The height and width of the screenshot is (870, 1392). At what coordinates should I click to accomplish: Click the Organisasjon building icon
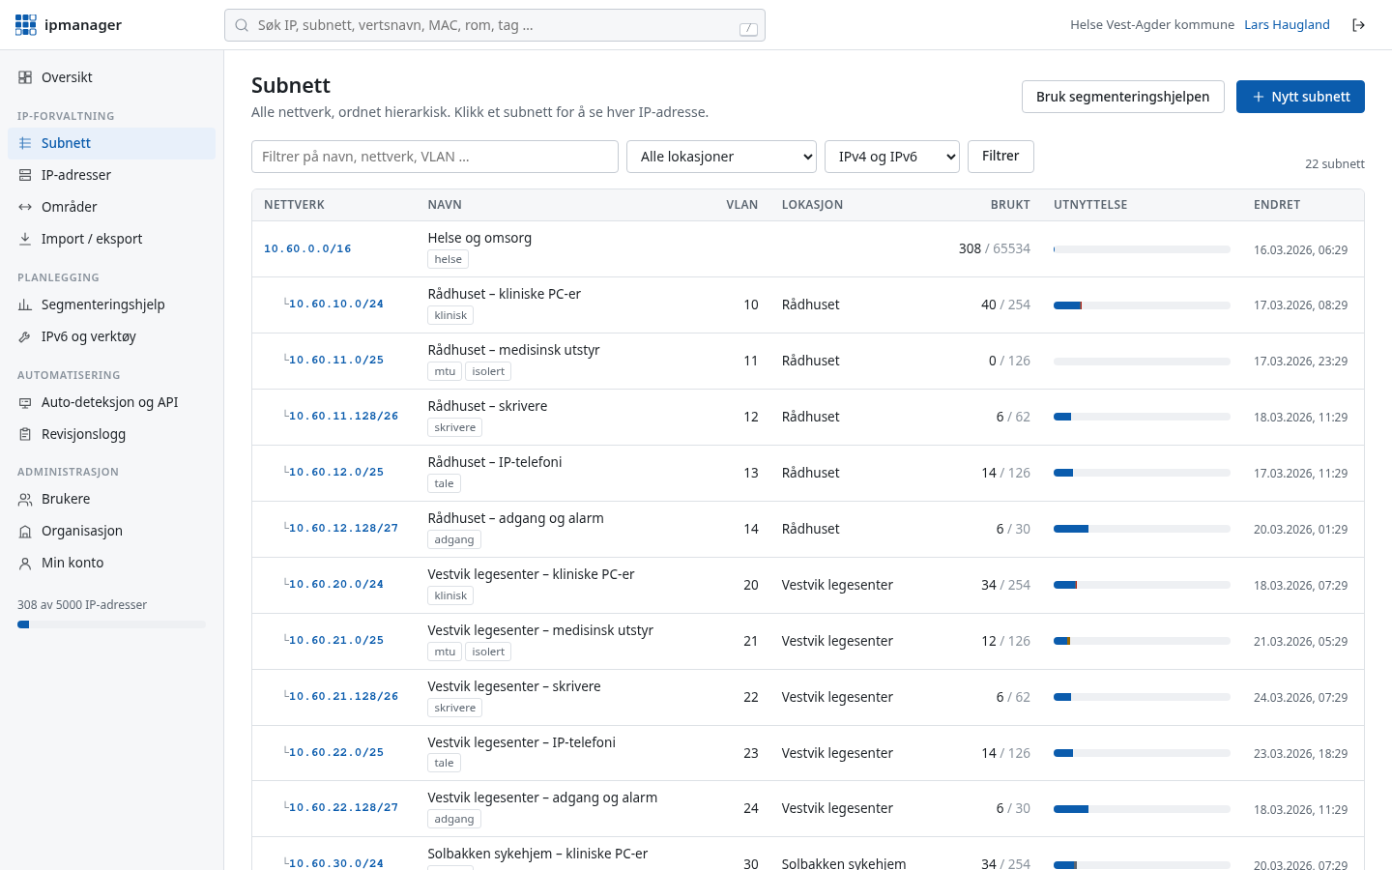[25, 531]
